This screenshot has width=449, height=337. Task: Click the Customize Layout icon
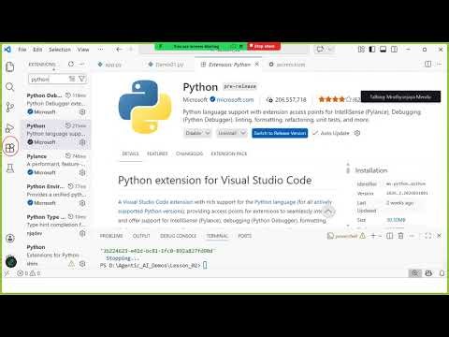pos(361,50)
